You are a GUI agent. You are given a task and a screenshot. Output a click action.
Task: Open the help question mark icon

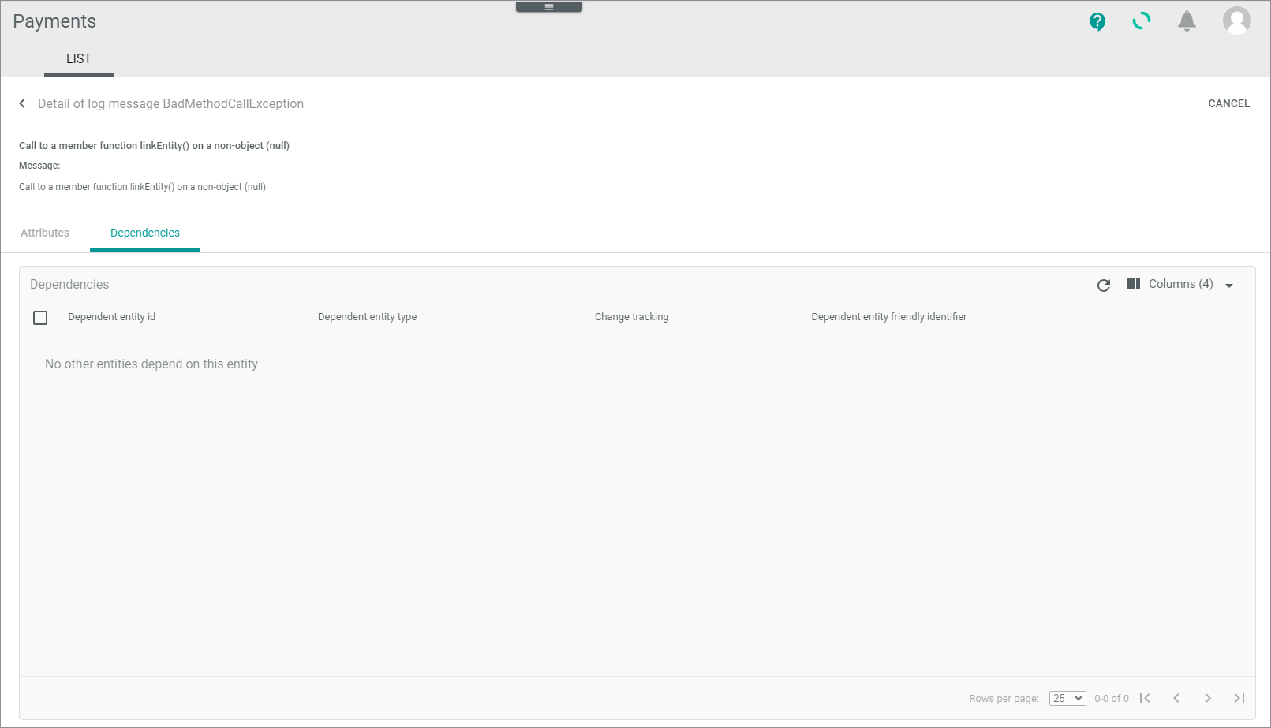coord(1097,21)
